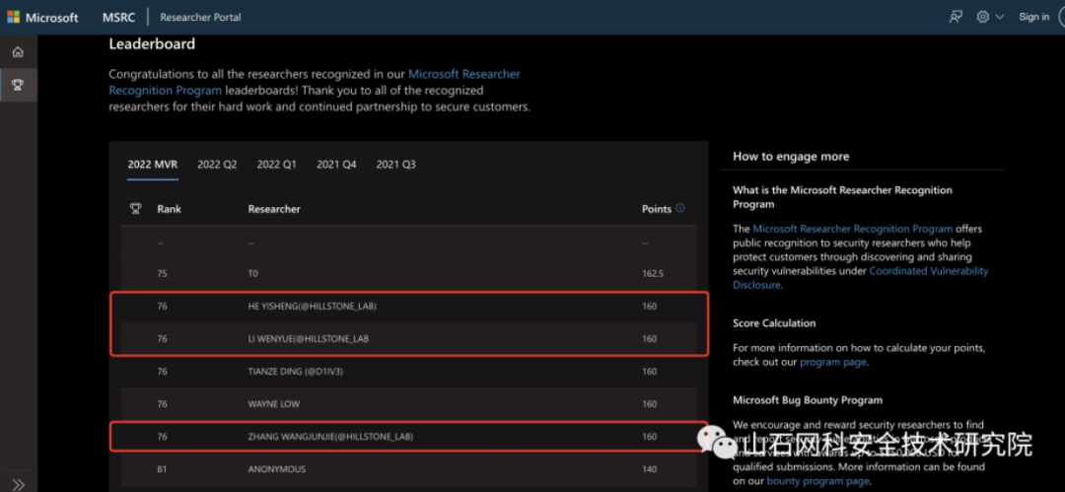Open the Home sidebar icon
Viewport: 1065px width, 492px height.
pyautogui.click(x=19, y=51)
